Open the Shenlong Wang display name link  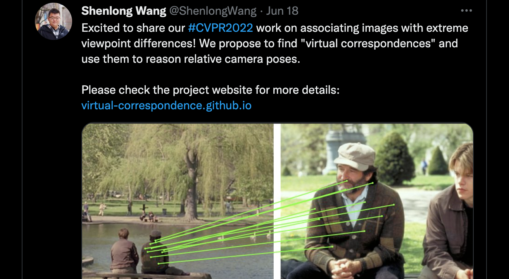click(124, 11)
